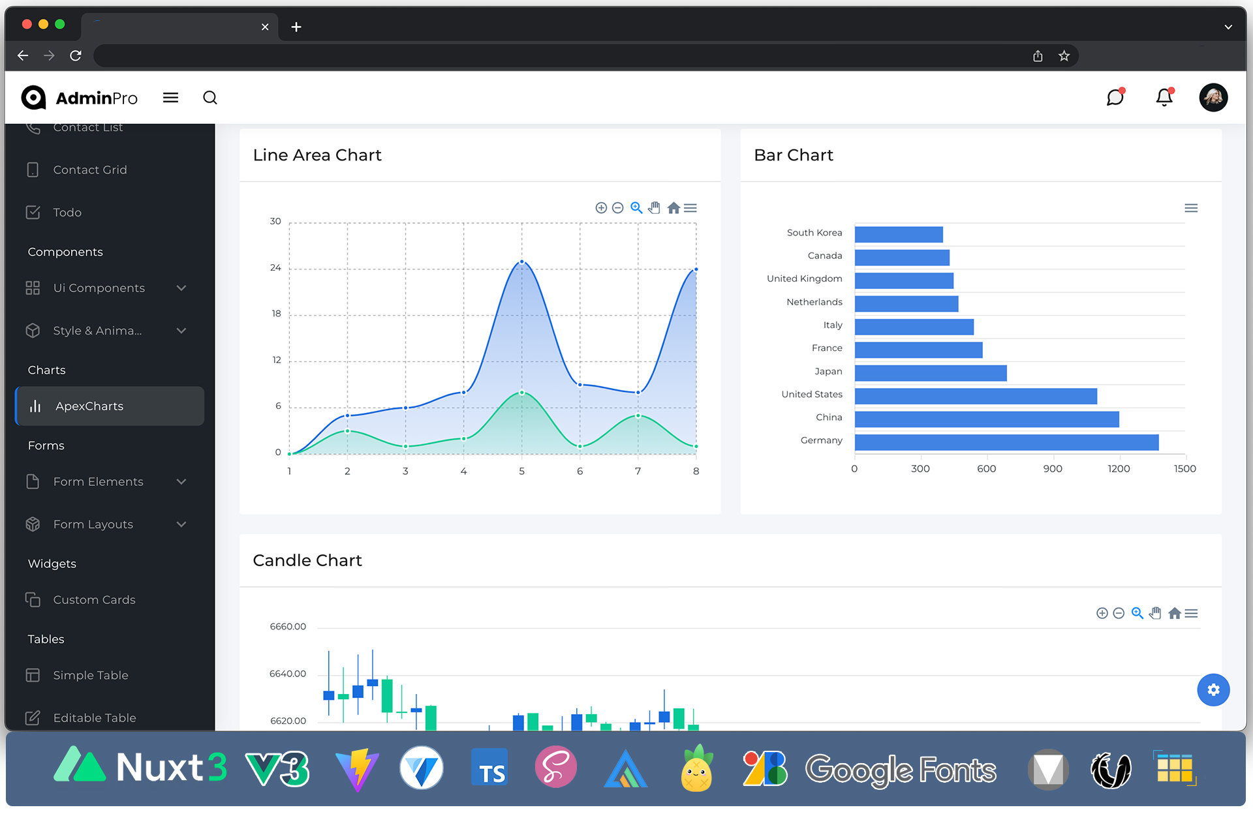
Task: Click the settings gear floating button
Action: [1213, 690]
